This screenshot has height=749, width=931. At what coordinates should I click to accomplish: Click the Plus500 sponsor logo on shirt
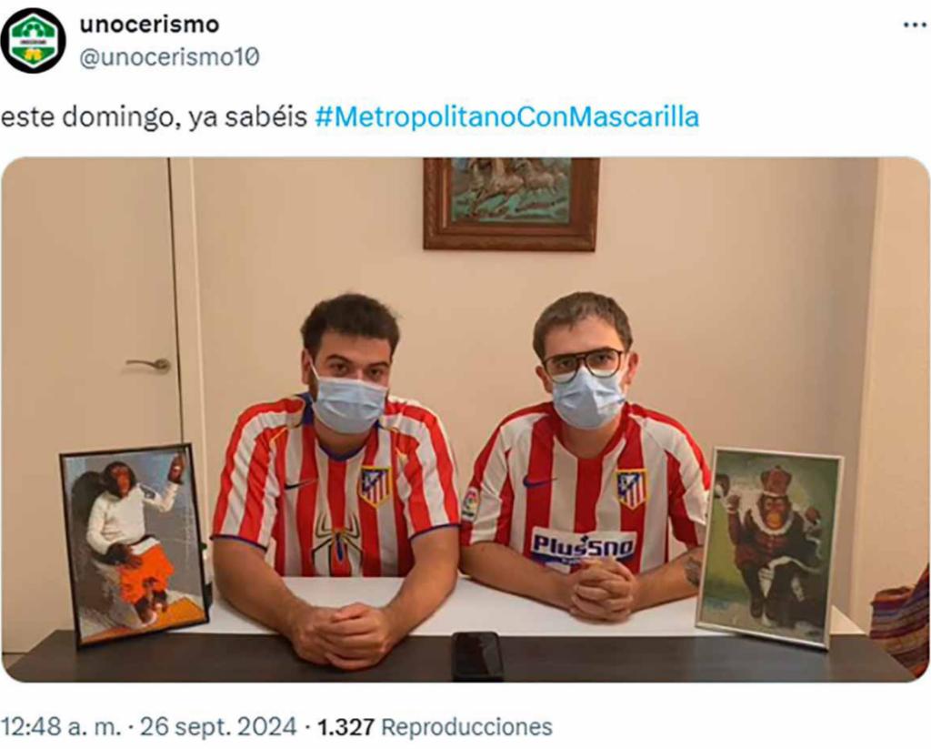(x=583, y=545)
